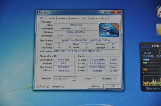Click the Cores value 2
The width and height of the screenshot is (161, 106).
95,78
